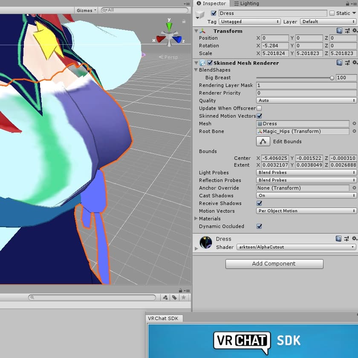Viewport: 358px width, 358px height.
Task: Expand the Materials foldout
Action: pyautogui.click(x=196, y=219)
